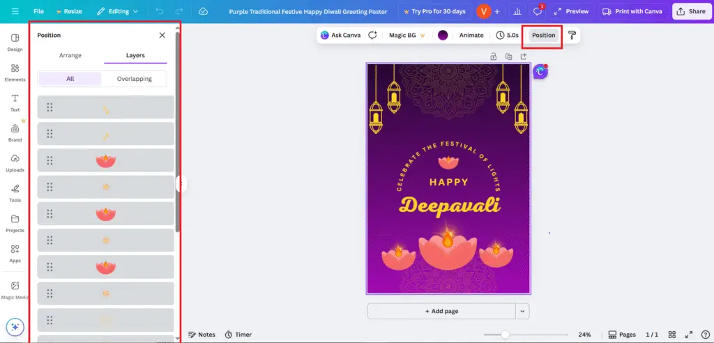
Task: Open the Projects sidebar panel
Action: (15, 223)
